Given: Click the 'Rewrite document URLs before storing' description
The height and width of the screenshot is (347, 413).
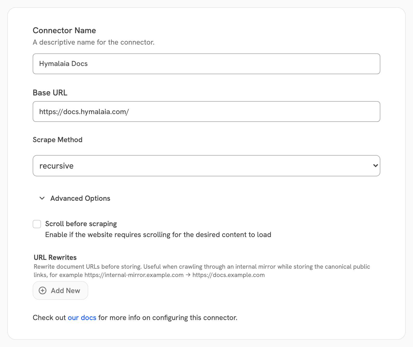Looking at the screenshot, I should 202,271.
